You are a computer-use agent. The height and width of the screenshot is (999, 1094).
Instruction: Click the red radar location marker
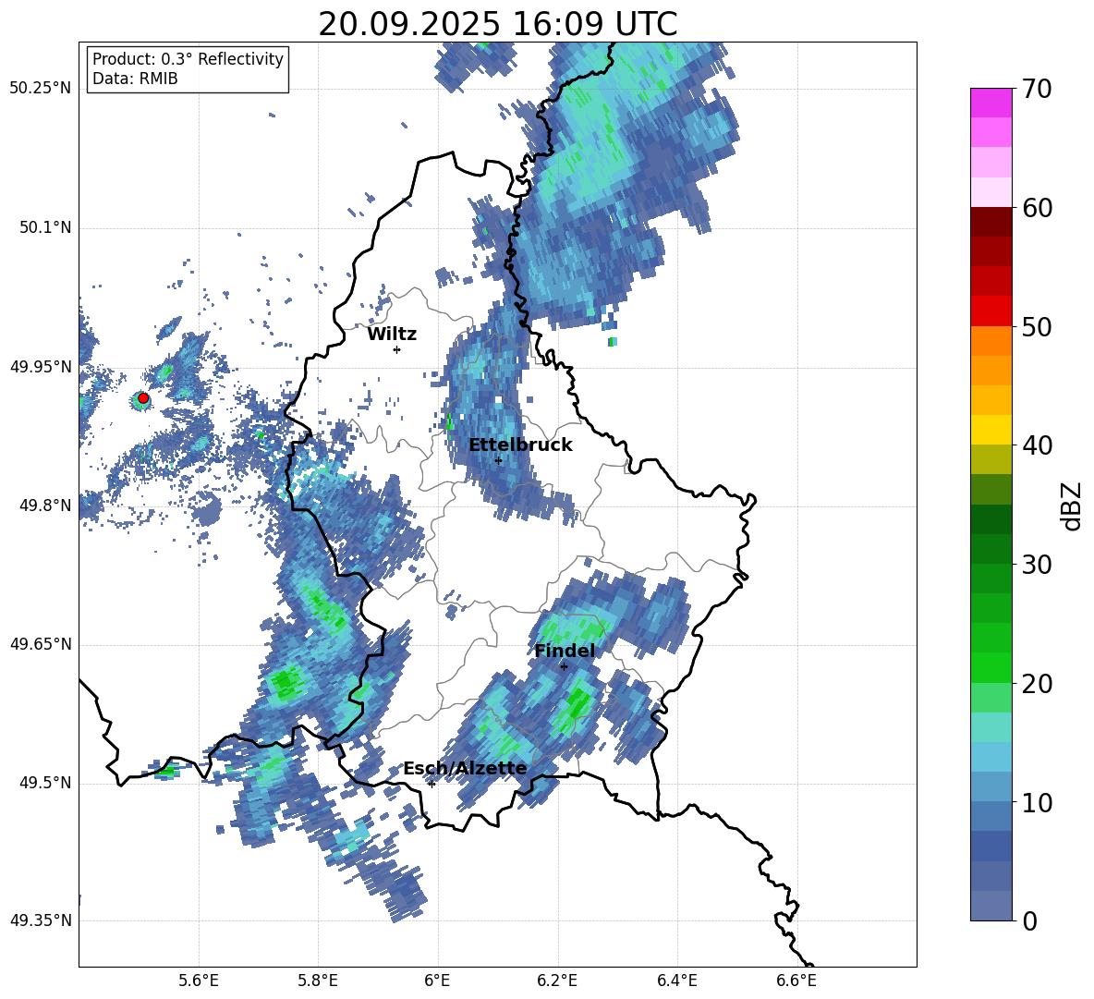point(143,398)
